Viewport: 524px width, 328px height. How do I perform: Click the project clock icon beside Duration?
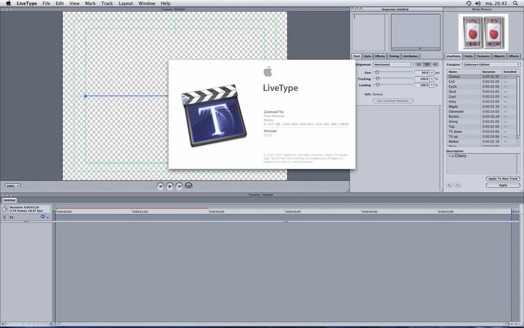[4, 209]
